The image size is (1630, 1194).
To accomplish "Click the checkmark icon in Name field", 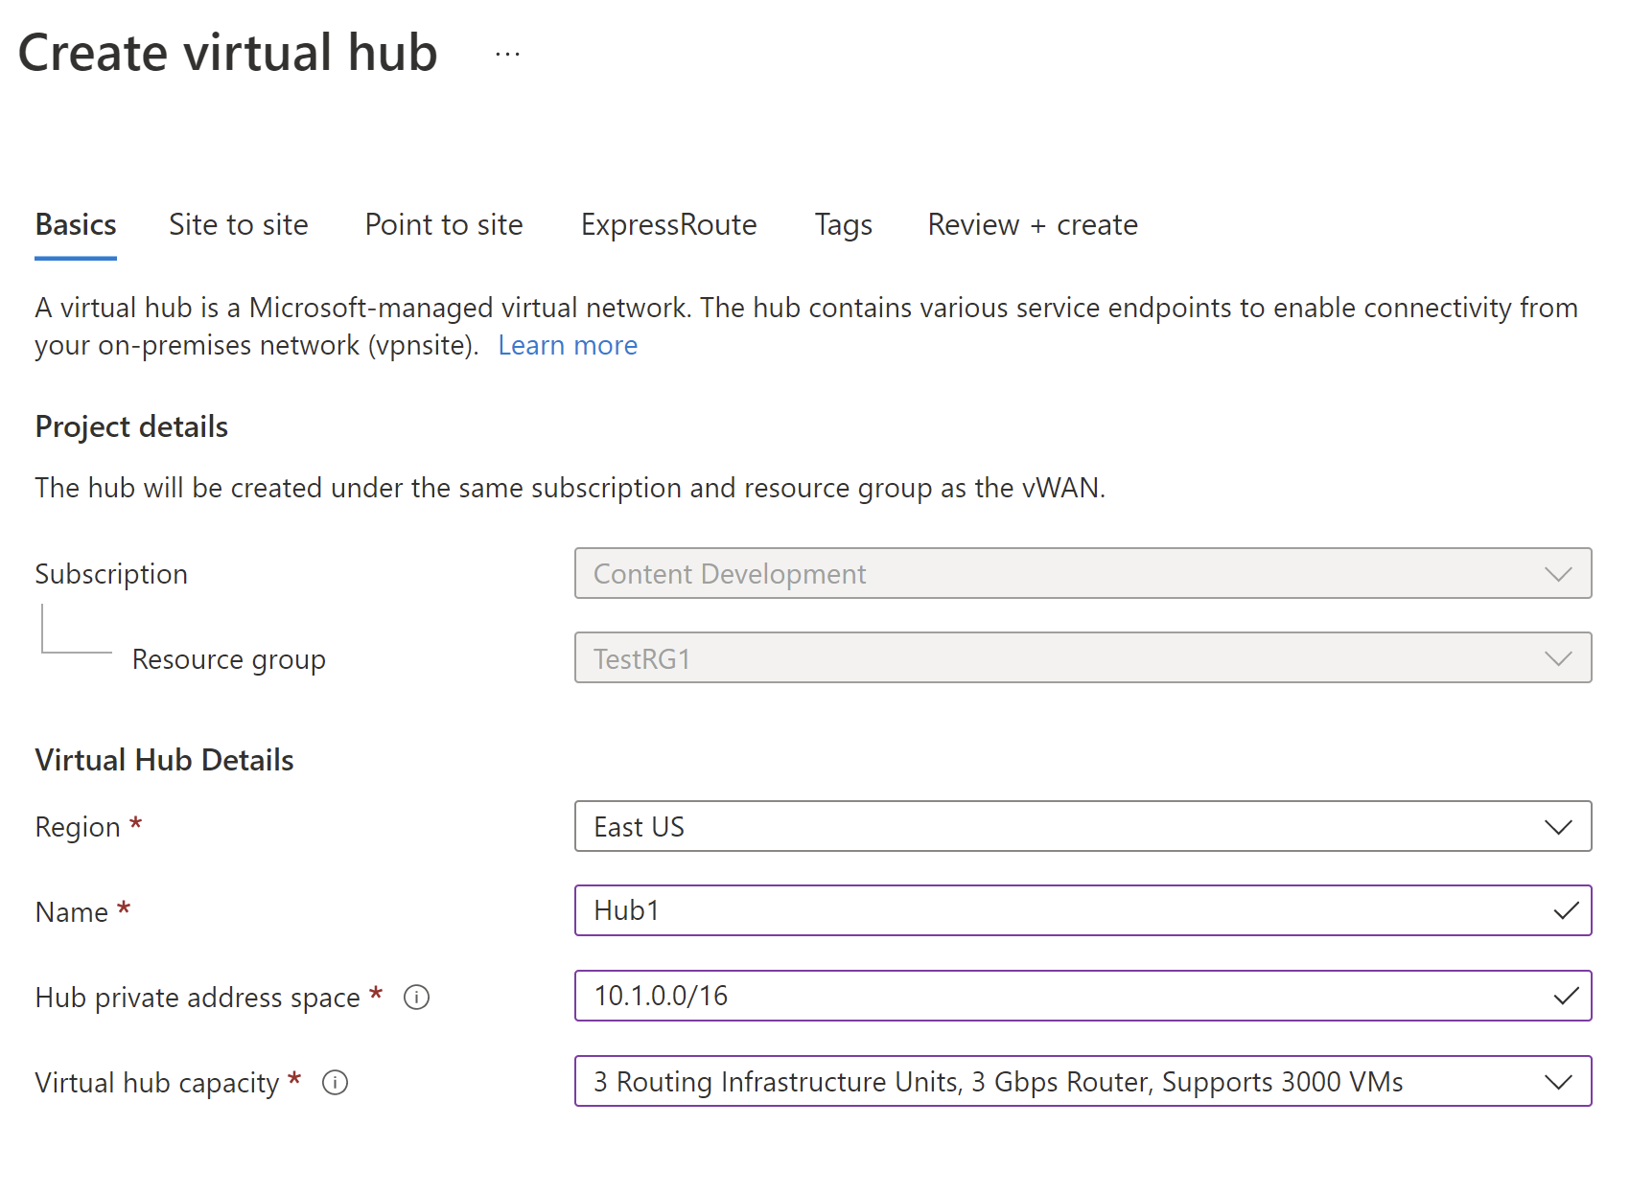I will tap(1566, 911).
